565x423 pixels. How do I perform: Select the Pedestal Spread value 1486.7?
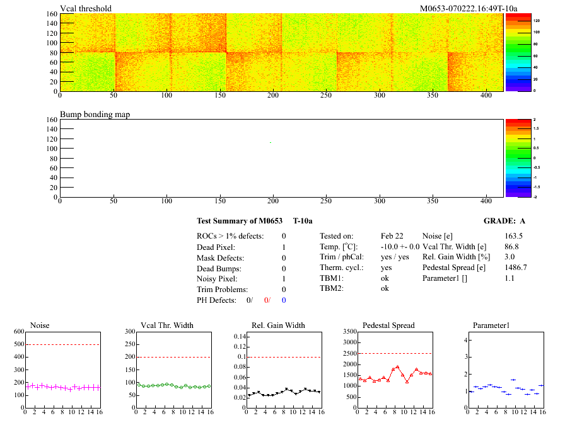click(516, 268)
